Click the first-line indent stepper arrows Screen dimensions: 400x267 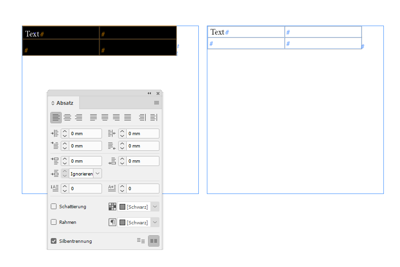(x=65, y=146)
